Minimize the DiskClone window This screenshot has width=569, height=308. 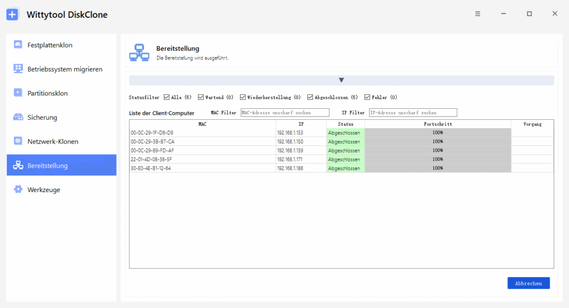(x=503, y=14)
